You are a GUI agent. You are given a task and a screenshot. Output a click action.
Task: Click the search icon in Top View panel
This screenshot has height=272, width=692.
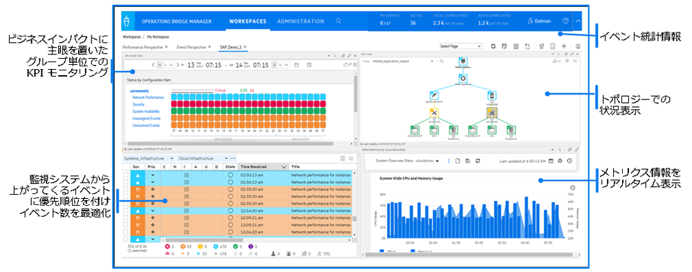click(x=441, y=61)
